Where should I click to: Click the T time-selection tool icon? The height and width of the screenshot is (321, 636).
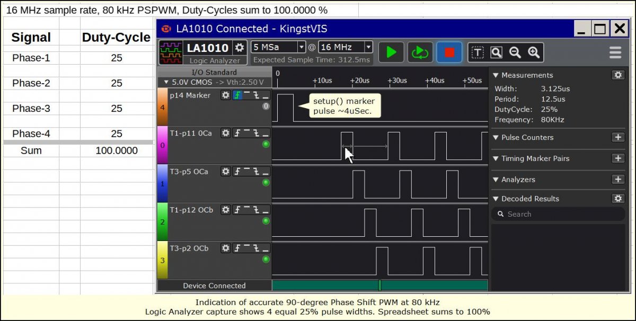(478, 52)
